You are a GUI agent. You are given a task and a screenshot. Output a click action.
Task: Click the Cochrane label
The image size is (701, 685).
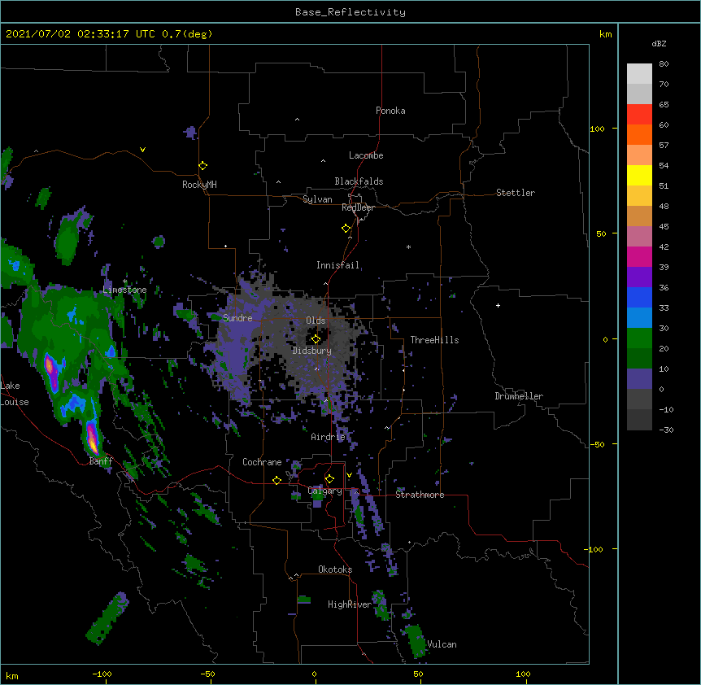pos(262,462)
